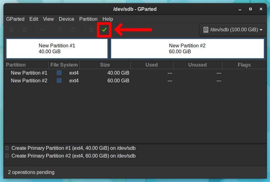Click the ext4 label in New Partition #1 row
The image size is (270, 182).
74,73
